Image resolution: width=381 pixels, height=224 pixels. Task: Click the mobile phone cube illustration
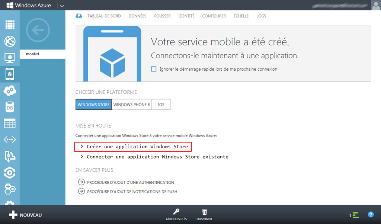(x=112, y=54)
